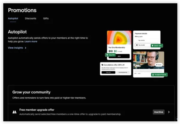Click the Tier One Membership card image

click(x=119, y=38)
